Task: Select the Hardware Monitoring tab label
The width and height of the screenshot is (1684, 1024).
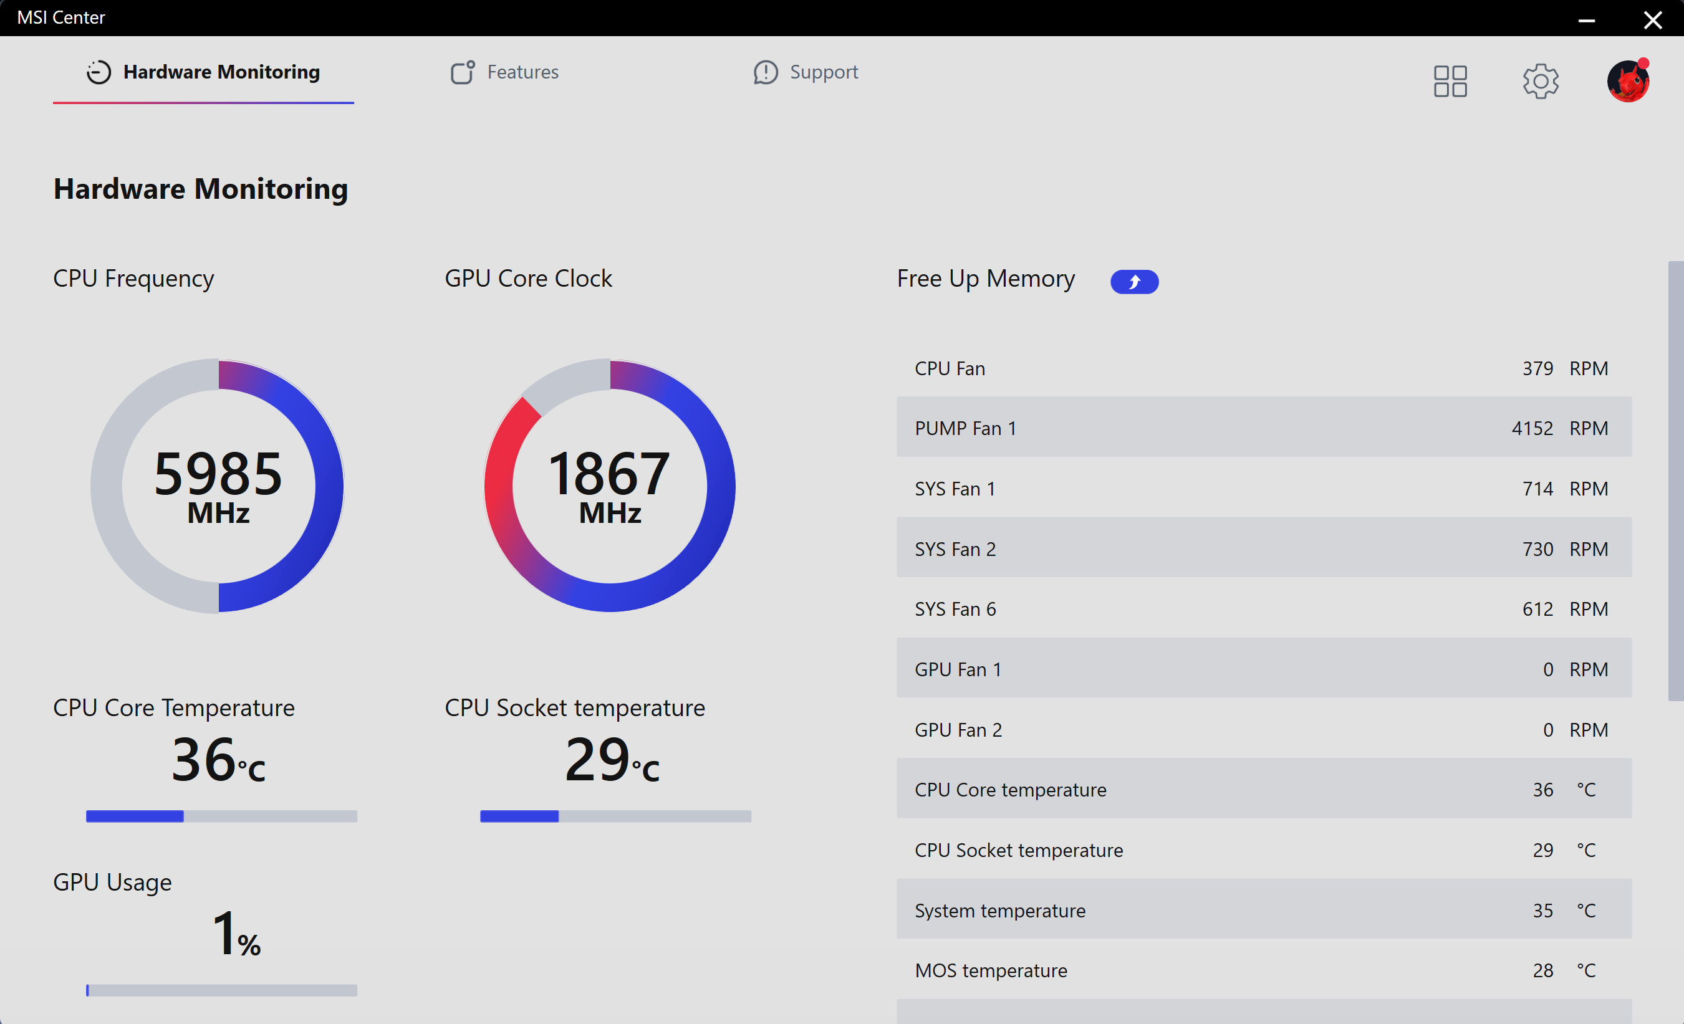Action: point(221,72)
